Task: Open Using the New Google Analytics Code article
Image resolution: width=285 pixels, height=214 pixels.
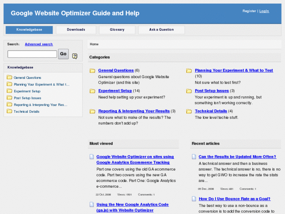Action: pyautogui.click(x=133, y=207)
